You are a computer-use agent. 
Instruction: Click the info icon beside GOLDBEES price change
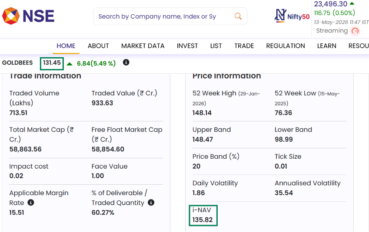[x=126, y=62]
